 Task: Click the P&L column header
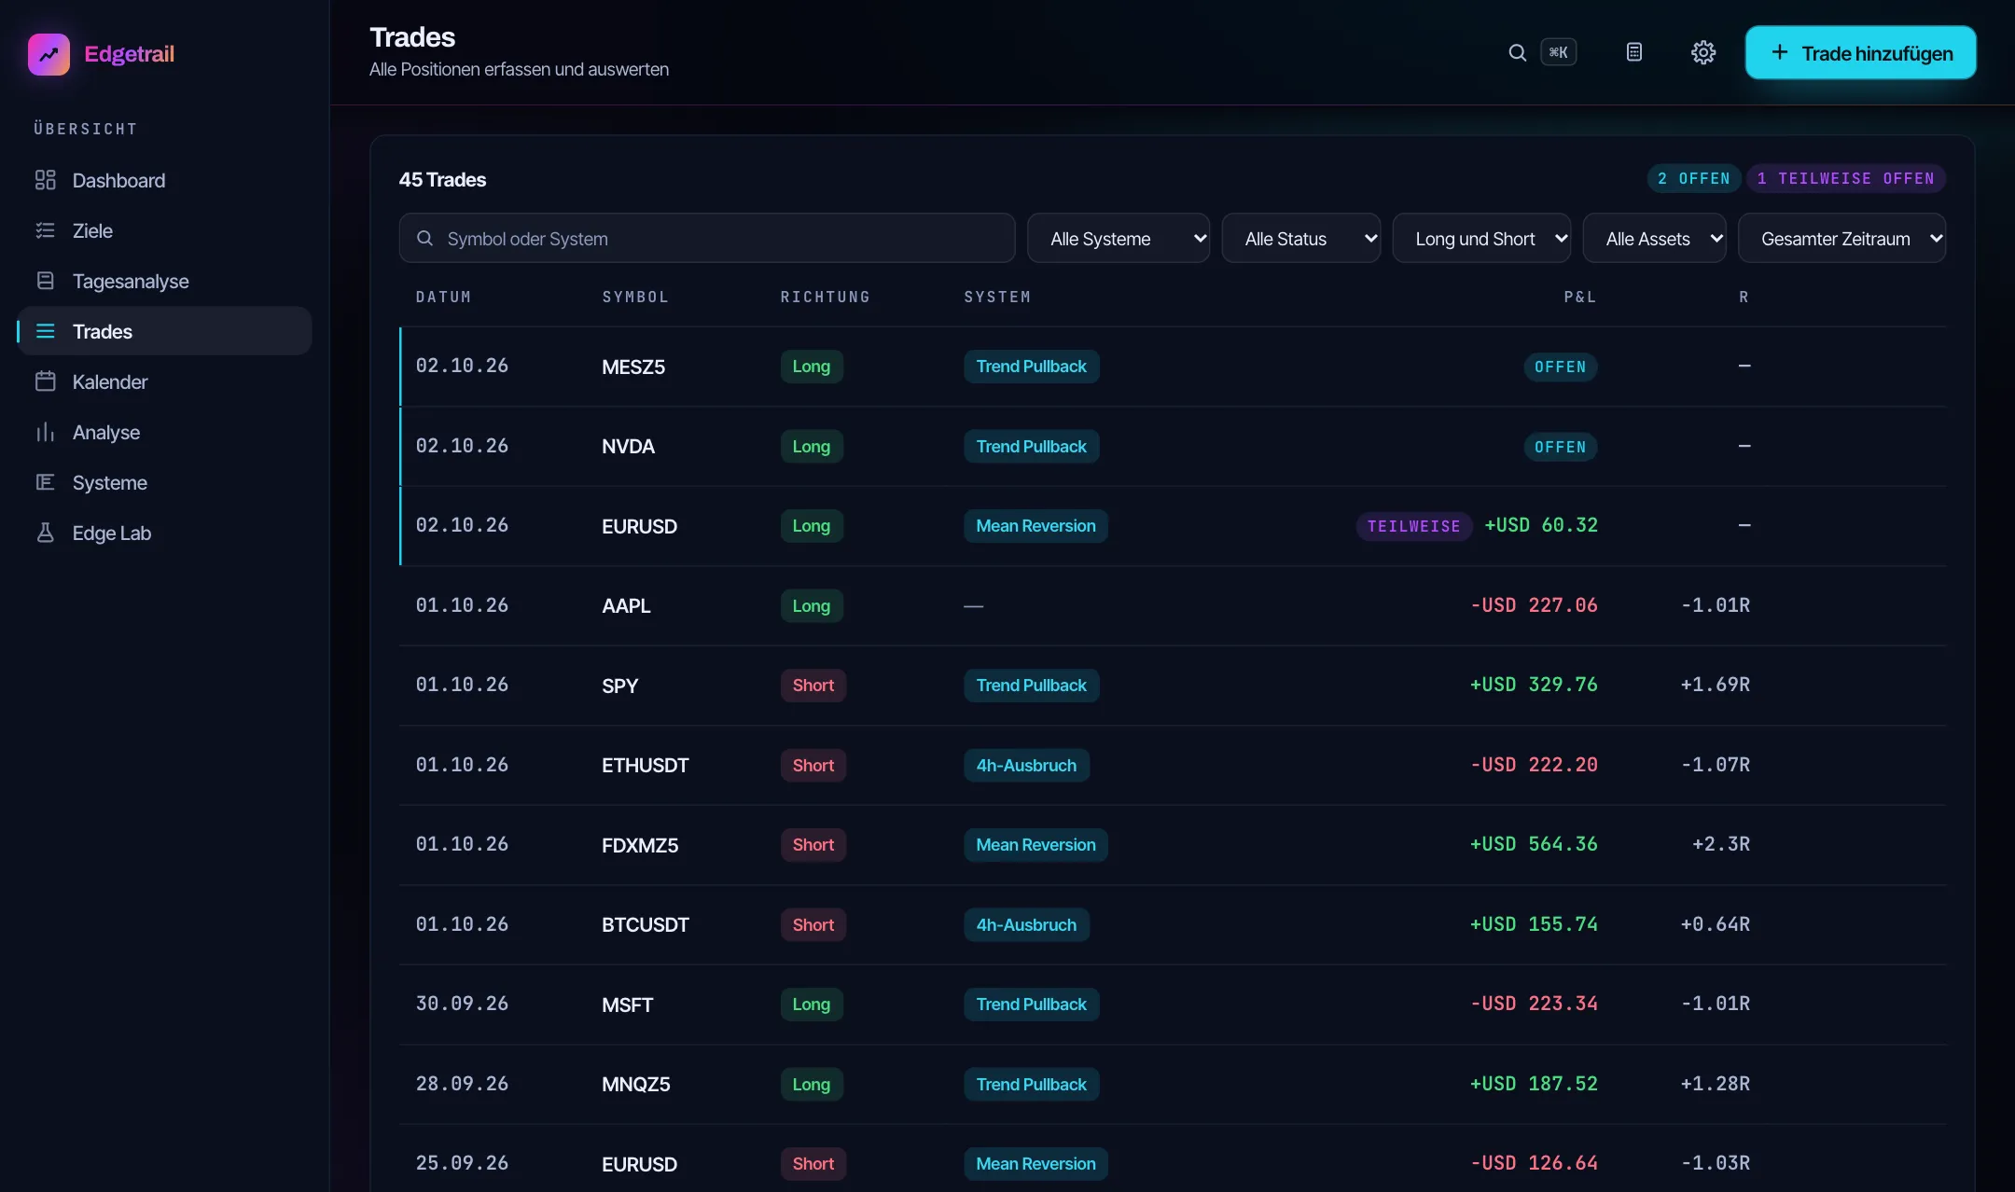click(x=1580, y=297)
